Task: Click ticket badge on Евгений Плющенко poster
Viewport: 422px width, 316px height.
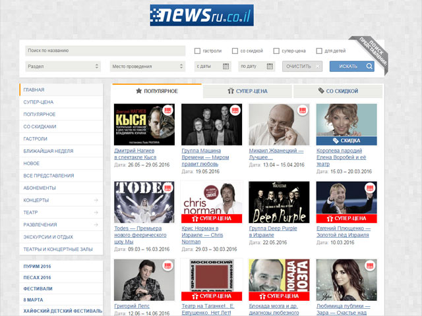Action: tap(370, 188)
